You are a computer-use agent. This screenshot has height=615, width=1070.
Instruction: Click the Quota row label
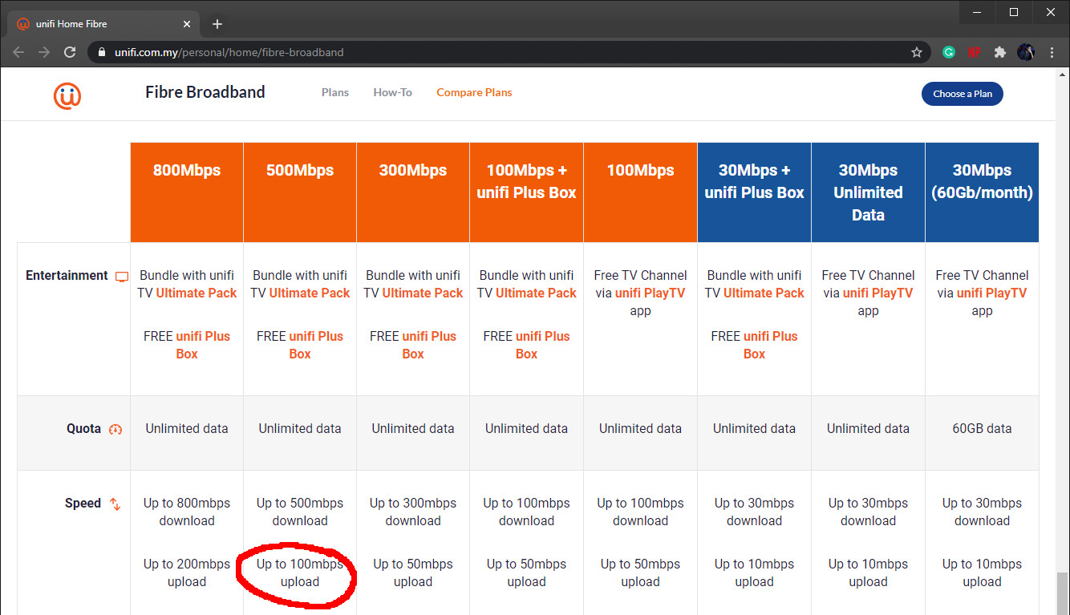point(83,428)
